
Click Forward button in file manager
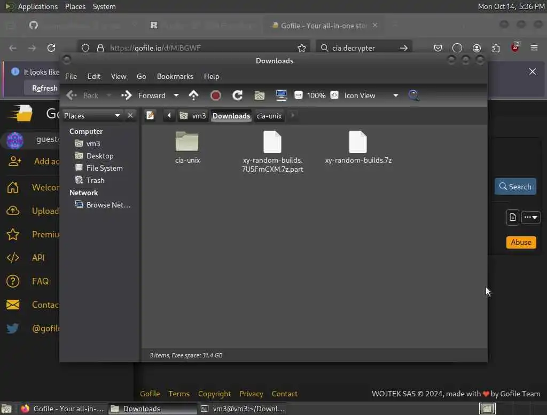click(144, 95)
